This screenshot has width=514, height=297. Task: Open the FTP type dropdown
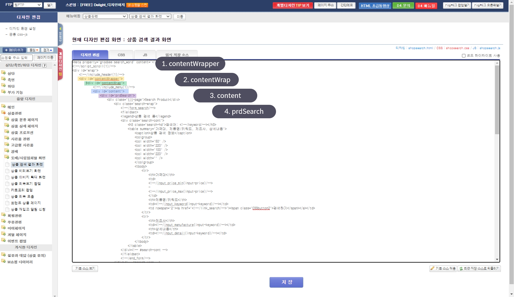point(28,5)
